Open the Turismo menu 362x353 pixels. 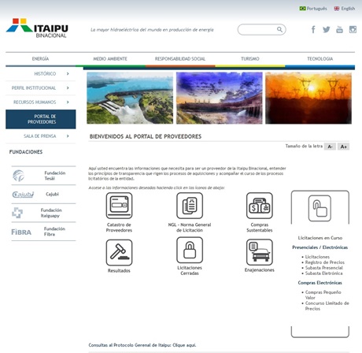pos(250,58)
